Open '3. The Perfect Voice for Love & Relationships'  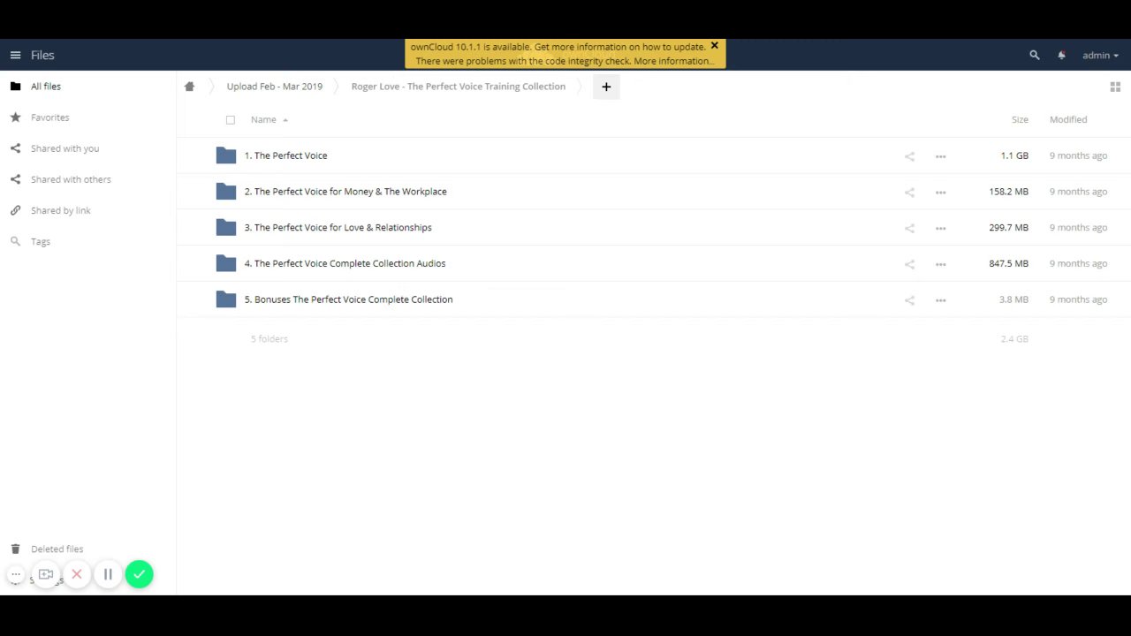coord(338,228)
